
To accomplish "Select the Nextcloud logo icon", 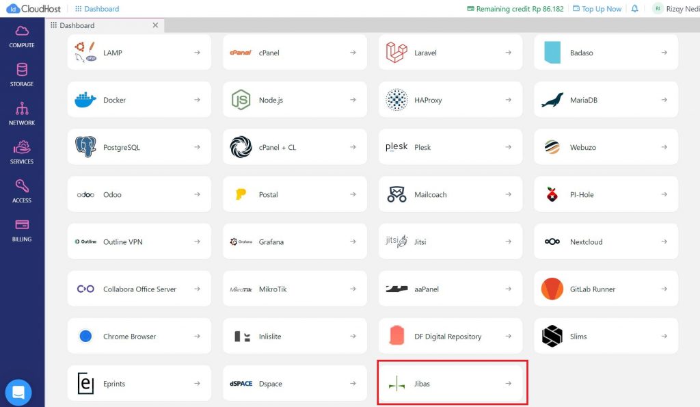I will [551, 241].
